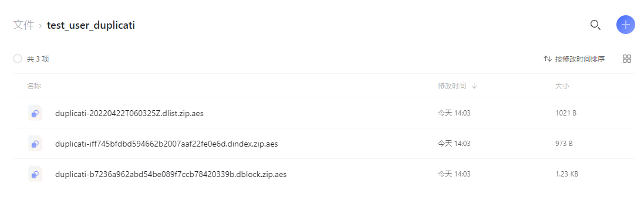
Task: Click the blue plus add button
Action: [x=626, y=25]
